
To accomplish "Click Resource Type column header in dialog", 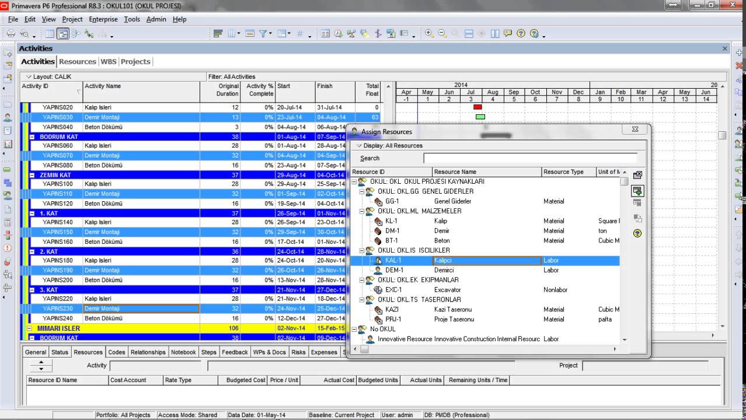I will click(x=569, y=172).
